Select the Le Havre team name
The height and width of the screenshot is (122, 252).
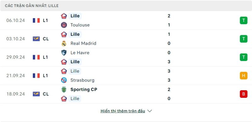pyautogui.click(x=80, y=53)
